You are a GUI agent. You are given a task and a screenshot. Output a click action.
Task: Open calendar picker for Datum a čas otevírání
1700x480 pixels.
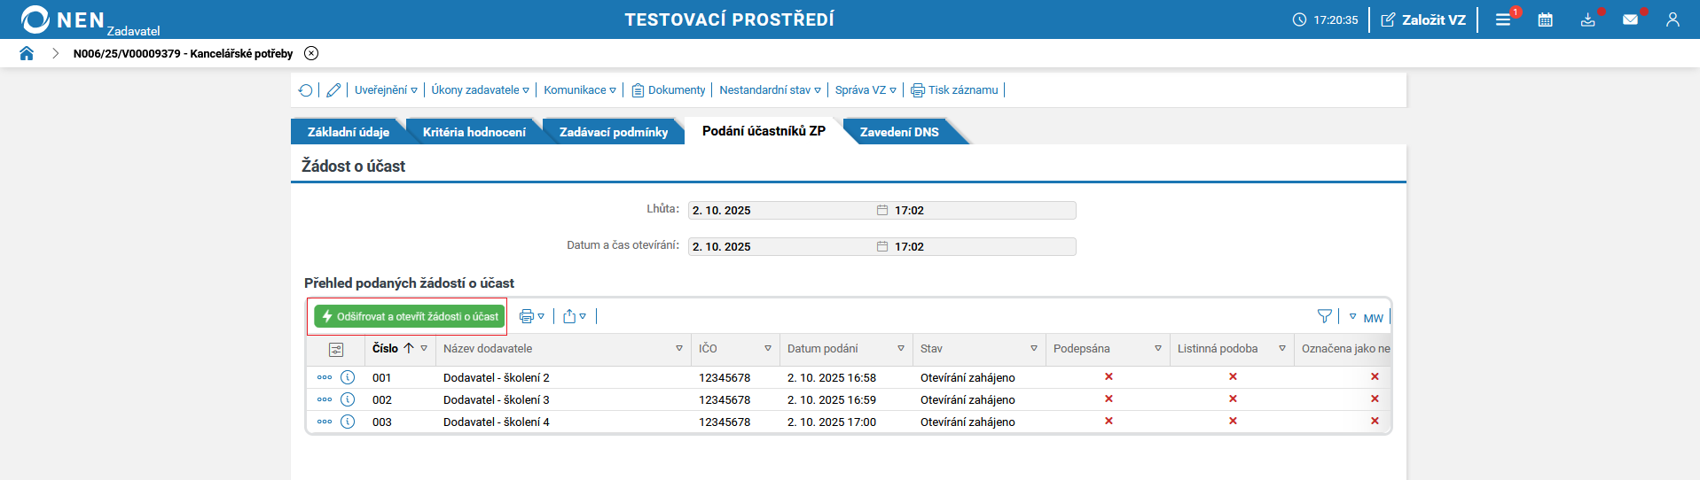click(x=882, y=247)
